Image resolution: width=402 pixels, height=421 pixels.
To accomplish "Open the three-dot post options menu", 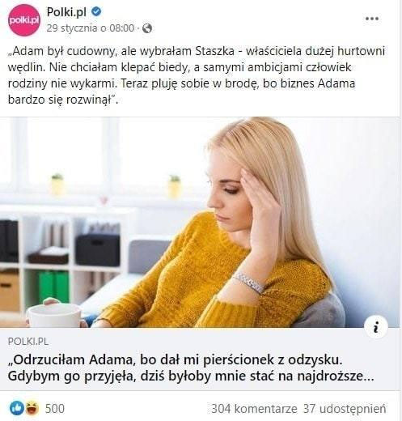I will click(x=372, y=19).
